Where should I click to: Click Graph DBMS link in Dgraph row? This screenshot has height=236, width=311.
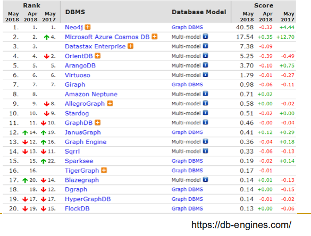click(x=187, y=190)
